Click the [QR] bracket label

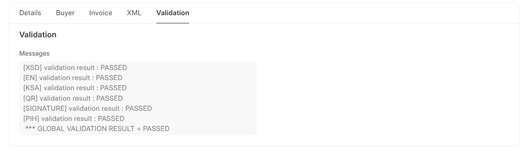[30, 98]
